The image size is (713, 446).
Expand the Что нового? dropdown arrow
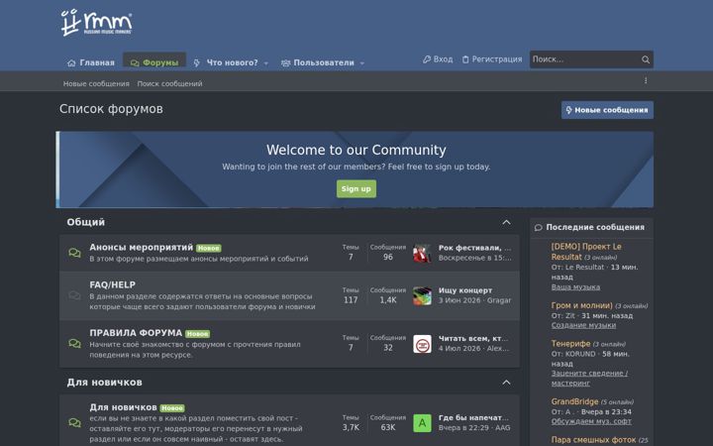[266, 63]
